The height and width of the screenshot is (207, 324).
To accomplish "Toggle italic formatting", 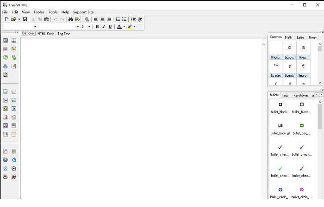I will click(103, 27).
